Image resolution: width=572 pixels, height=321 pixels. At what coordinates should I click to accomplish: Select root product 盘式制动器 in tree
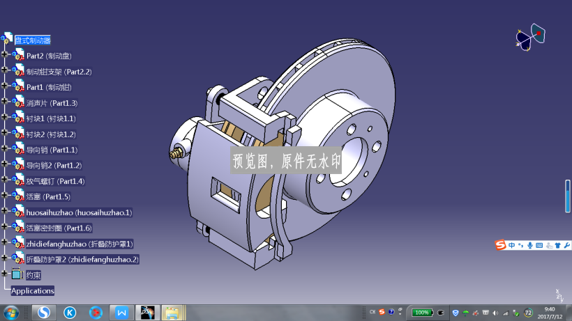[33, 40]
